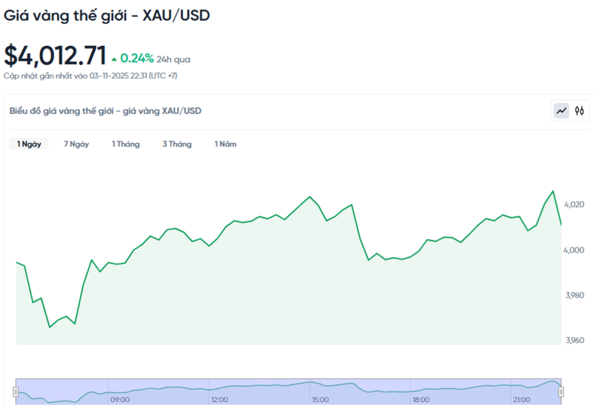Switch to the line chart view icon

coord(561,111)
